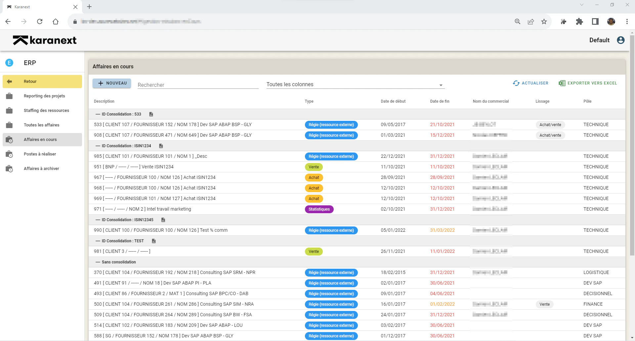Open document icon for consolidation 533
Viewport: 635px width, 341px height.
(x=151, y=114)
